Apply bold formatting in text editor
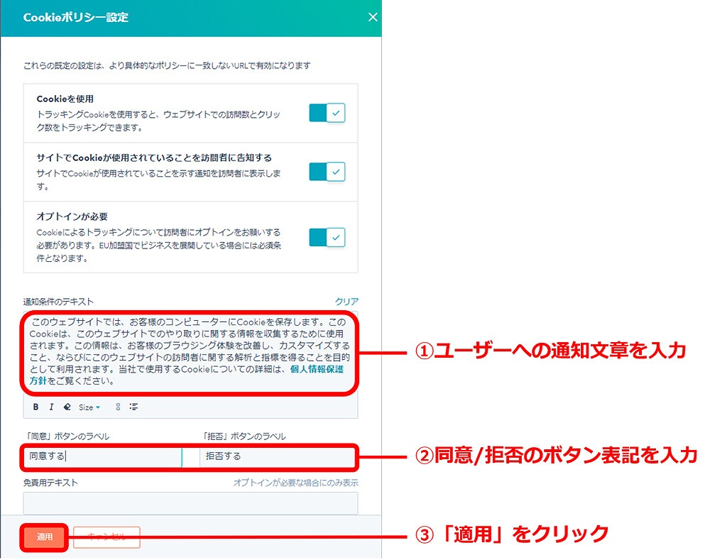The width and height of the screenshot is (710, 560). click(x=35, y=407)
